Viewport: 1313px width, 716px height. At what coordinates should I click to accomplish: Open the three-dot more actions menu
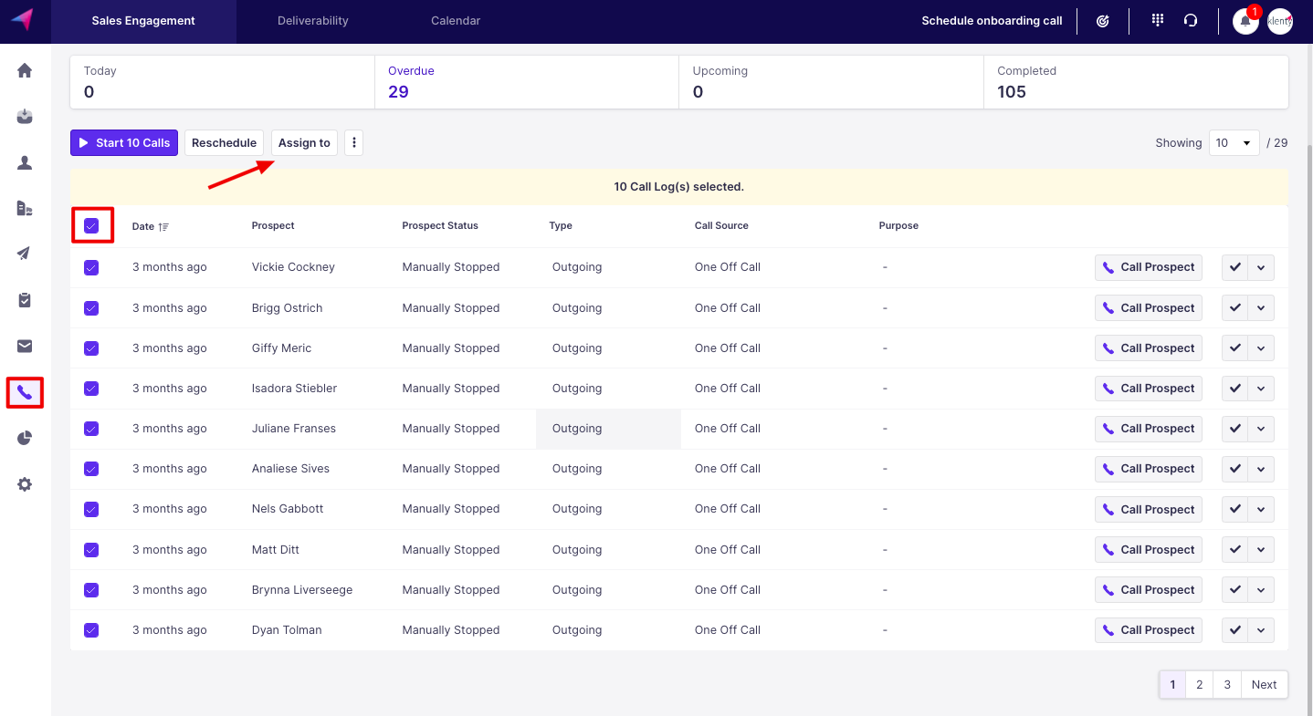(x=354, y=143)
